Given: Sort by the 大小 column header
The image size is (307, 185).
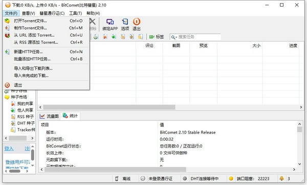Looking at the screenshot, I should tap(239, 46).
